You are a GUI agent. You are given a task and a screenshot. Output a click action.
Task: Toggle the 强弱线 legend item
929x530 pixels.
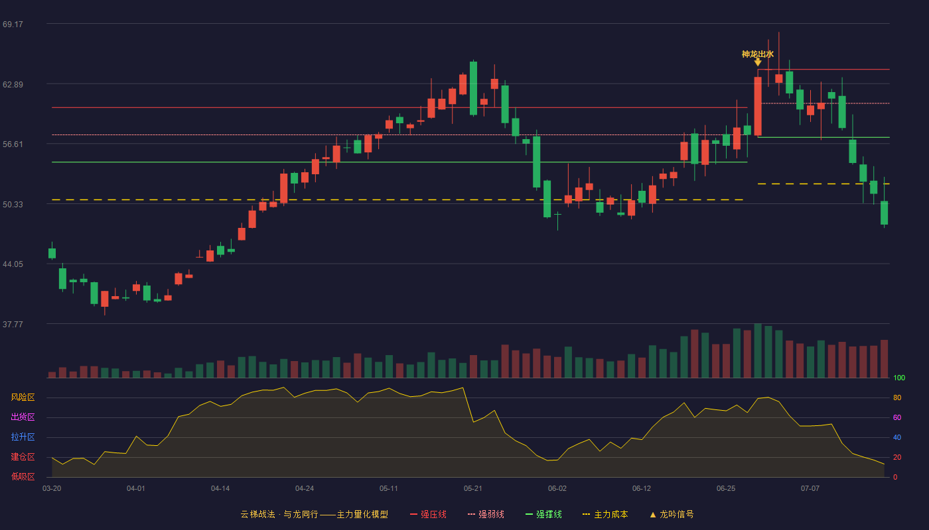pyautogui.click(x=486, y=514)
